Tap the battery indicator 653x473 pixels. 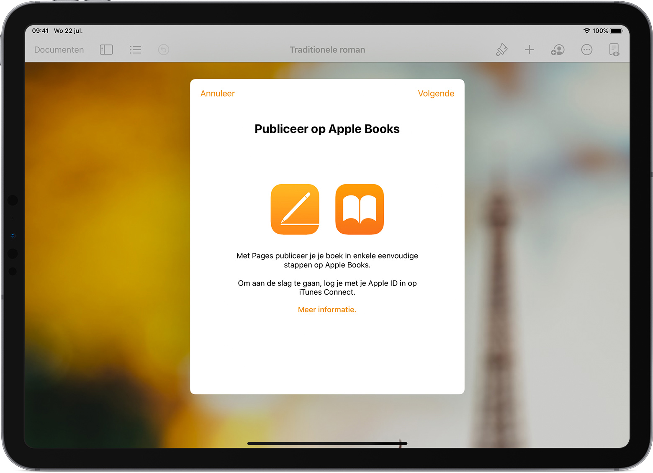coord(615,30)
